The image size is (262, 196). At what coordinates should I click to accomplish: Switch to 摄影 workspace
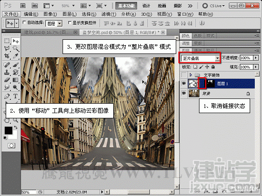pos(178,6)
